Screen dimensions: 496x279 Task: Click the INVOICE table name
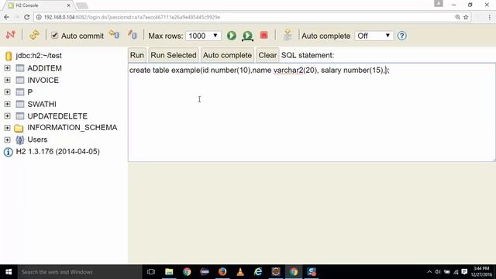point(43,81)
